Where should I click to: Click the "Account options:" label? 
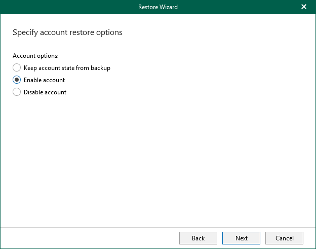35,56
